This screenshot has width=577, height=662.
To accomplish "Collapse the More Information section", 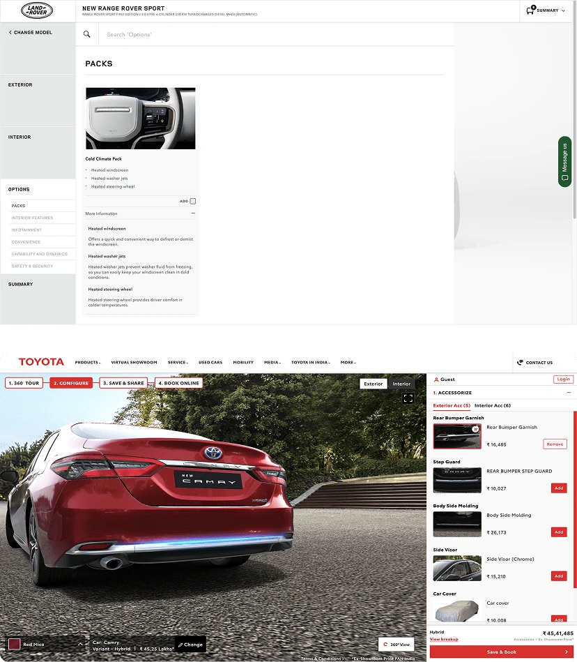I will pos(193,213).
